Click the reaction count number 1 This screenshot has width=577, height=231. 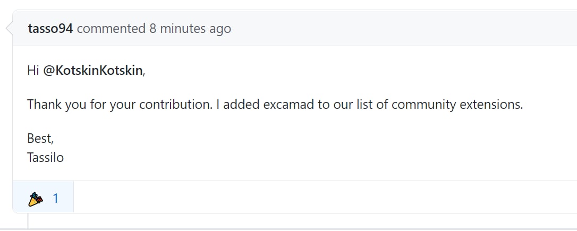click(x=56, y=199)
